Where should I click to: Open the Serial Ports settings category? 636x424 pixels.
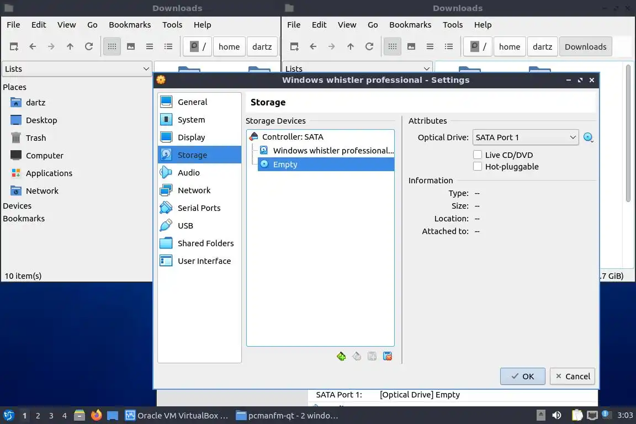[x=199, y=208]
